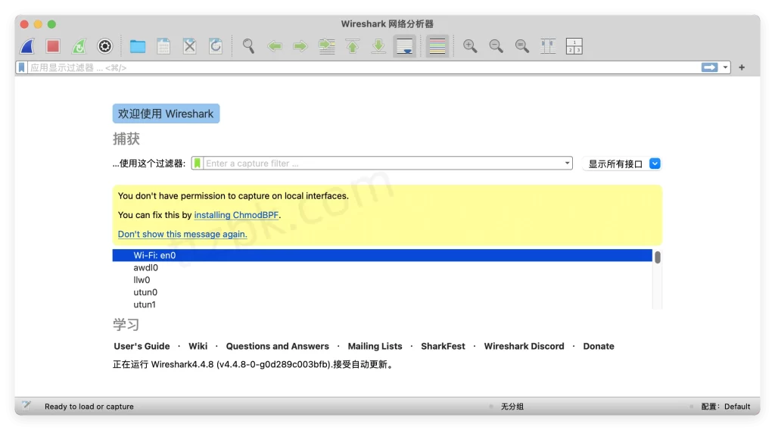Image resolution: width=775 pixels, height=430 pixels.
Task: Open the Donate link
Action: tap(599, 347)
